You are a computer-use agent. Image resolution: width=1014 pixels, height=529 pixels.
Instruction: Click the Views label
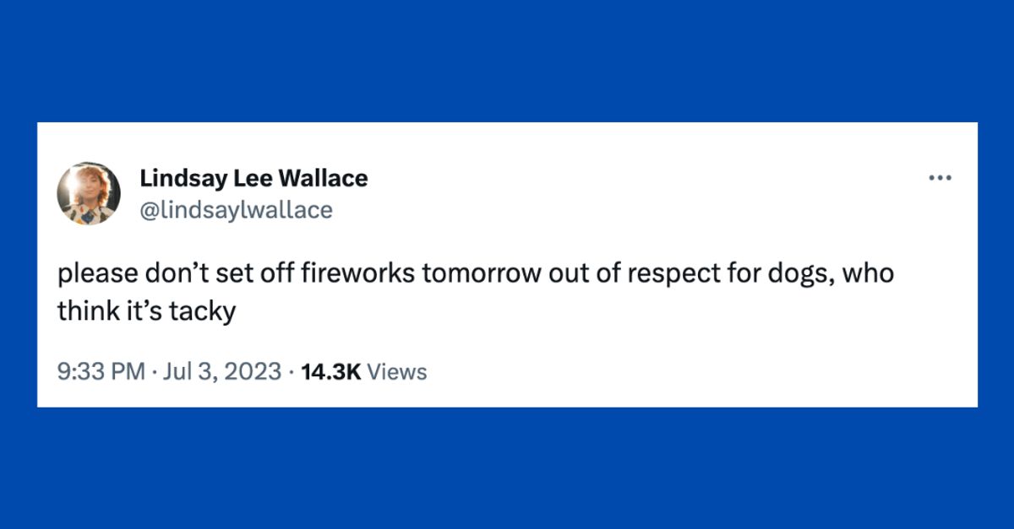[397, 371]
